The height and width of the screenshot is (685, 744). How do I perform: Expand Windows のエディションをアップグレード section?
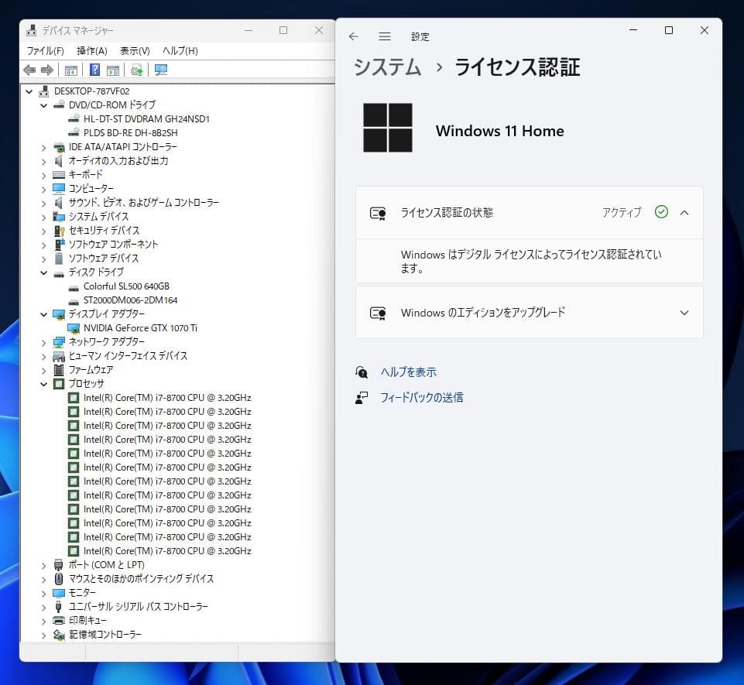[x=684, y=313]
